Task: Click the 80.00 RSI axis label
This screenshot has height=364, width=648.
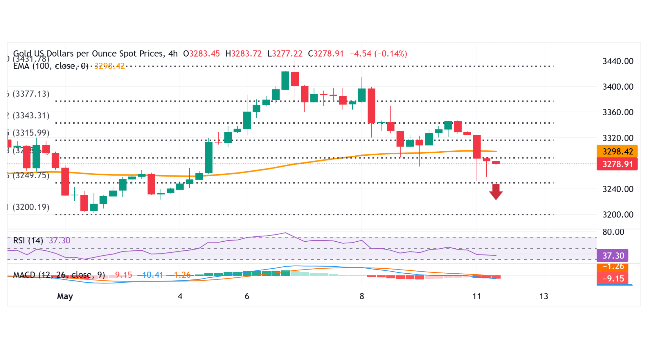Action: pyautogui.click(x=613, y=232)
